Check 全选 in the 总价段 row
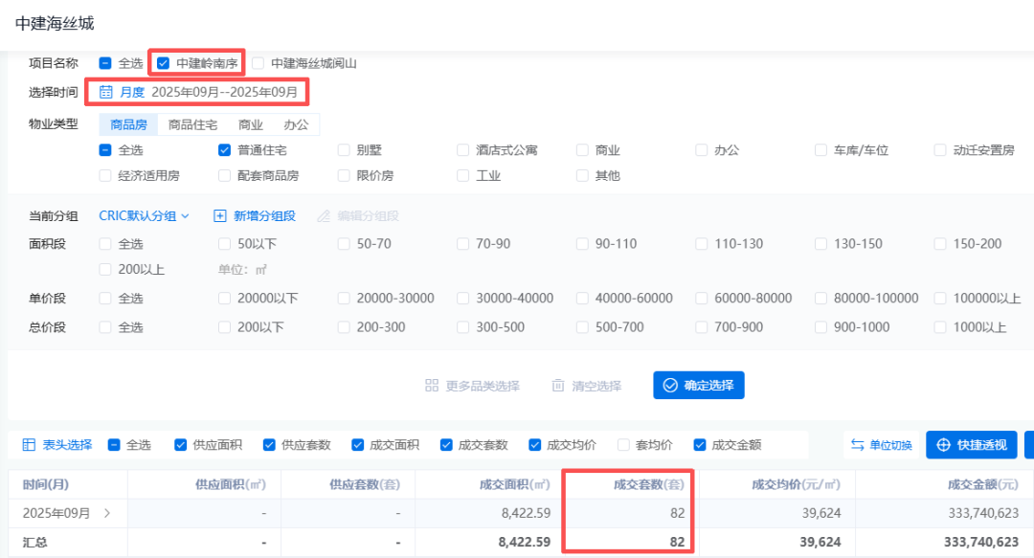 [105, 327]
